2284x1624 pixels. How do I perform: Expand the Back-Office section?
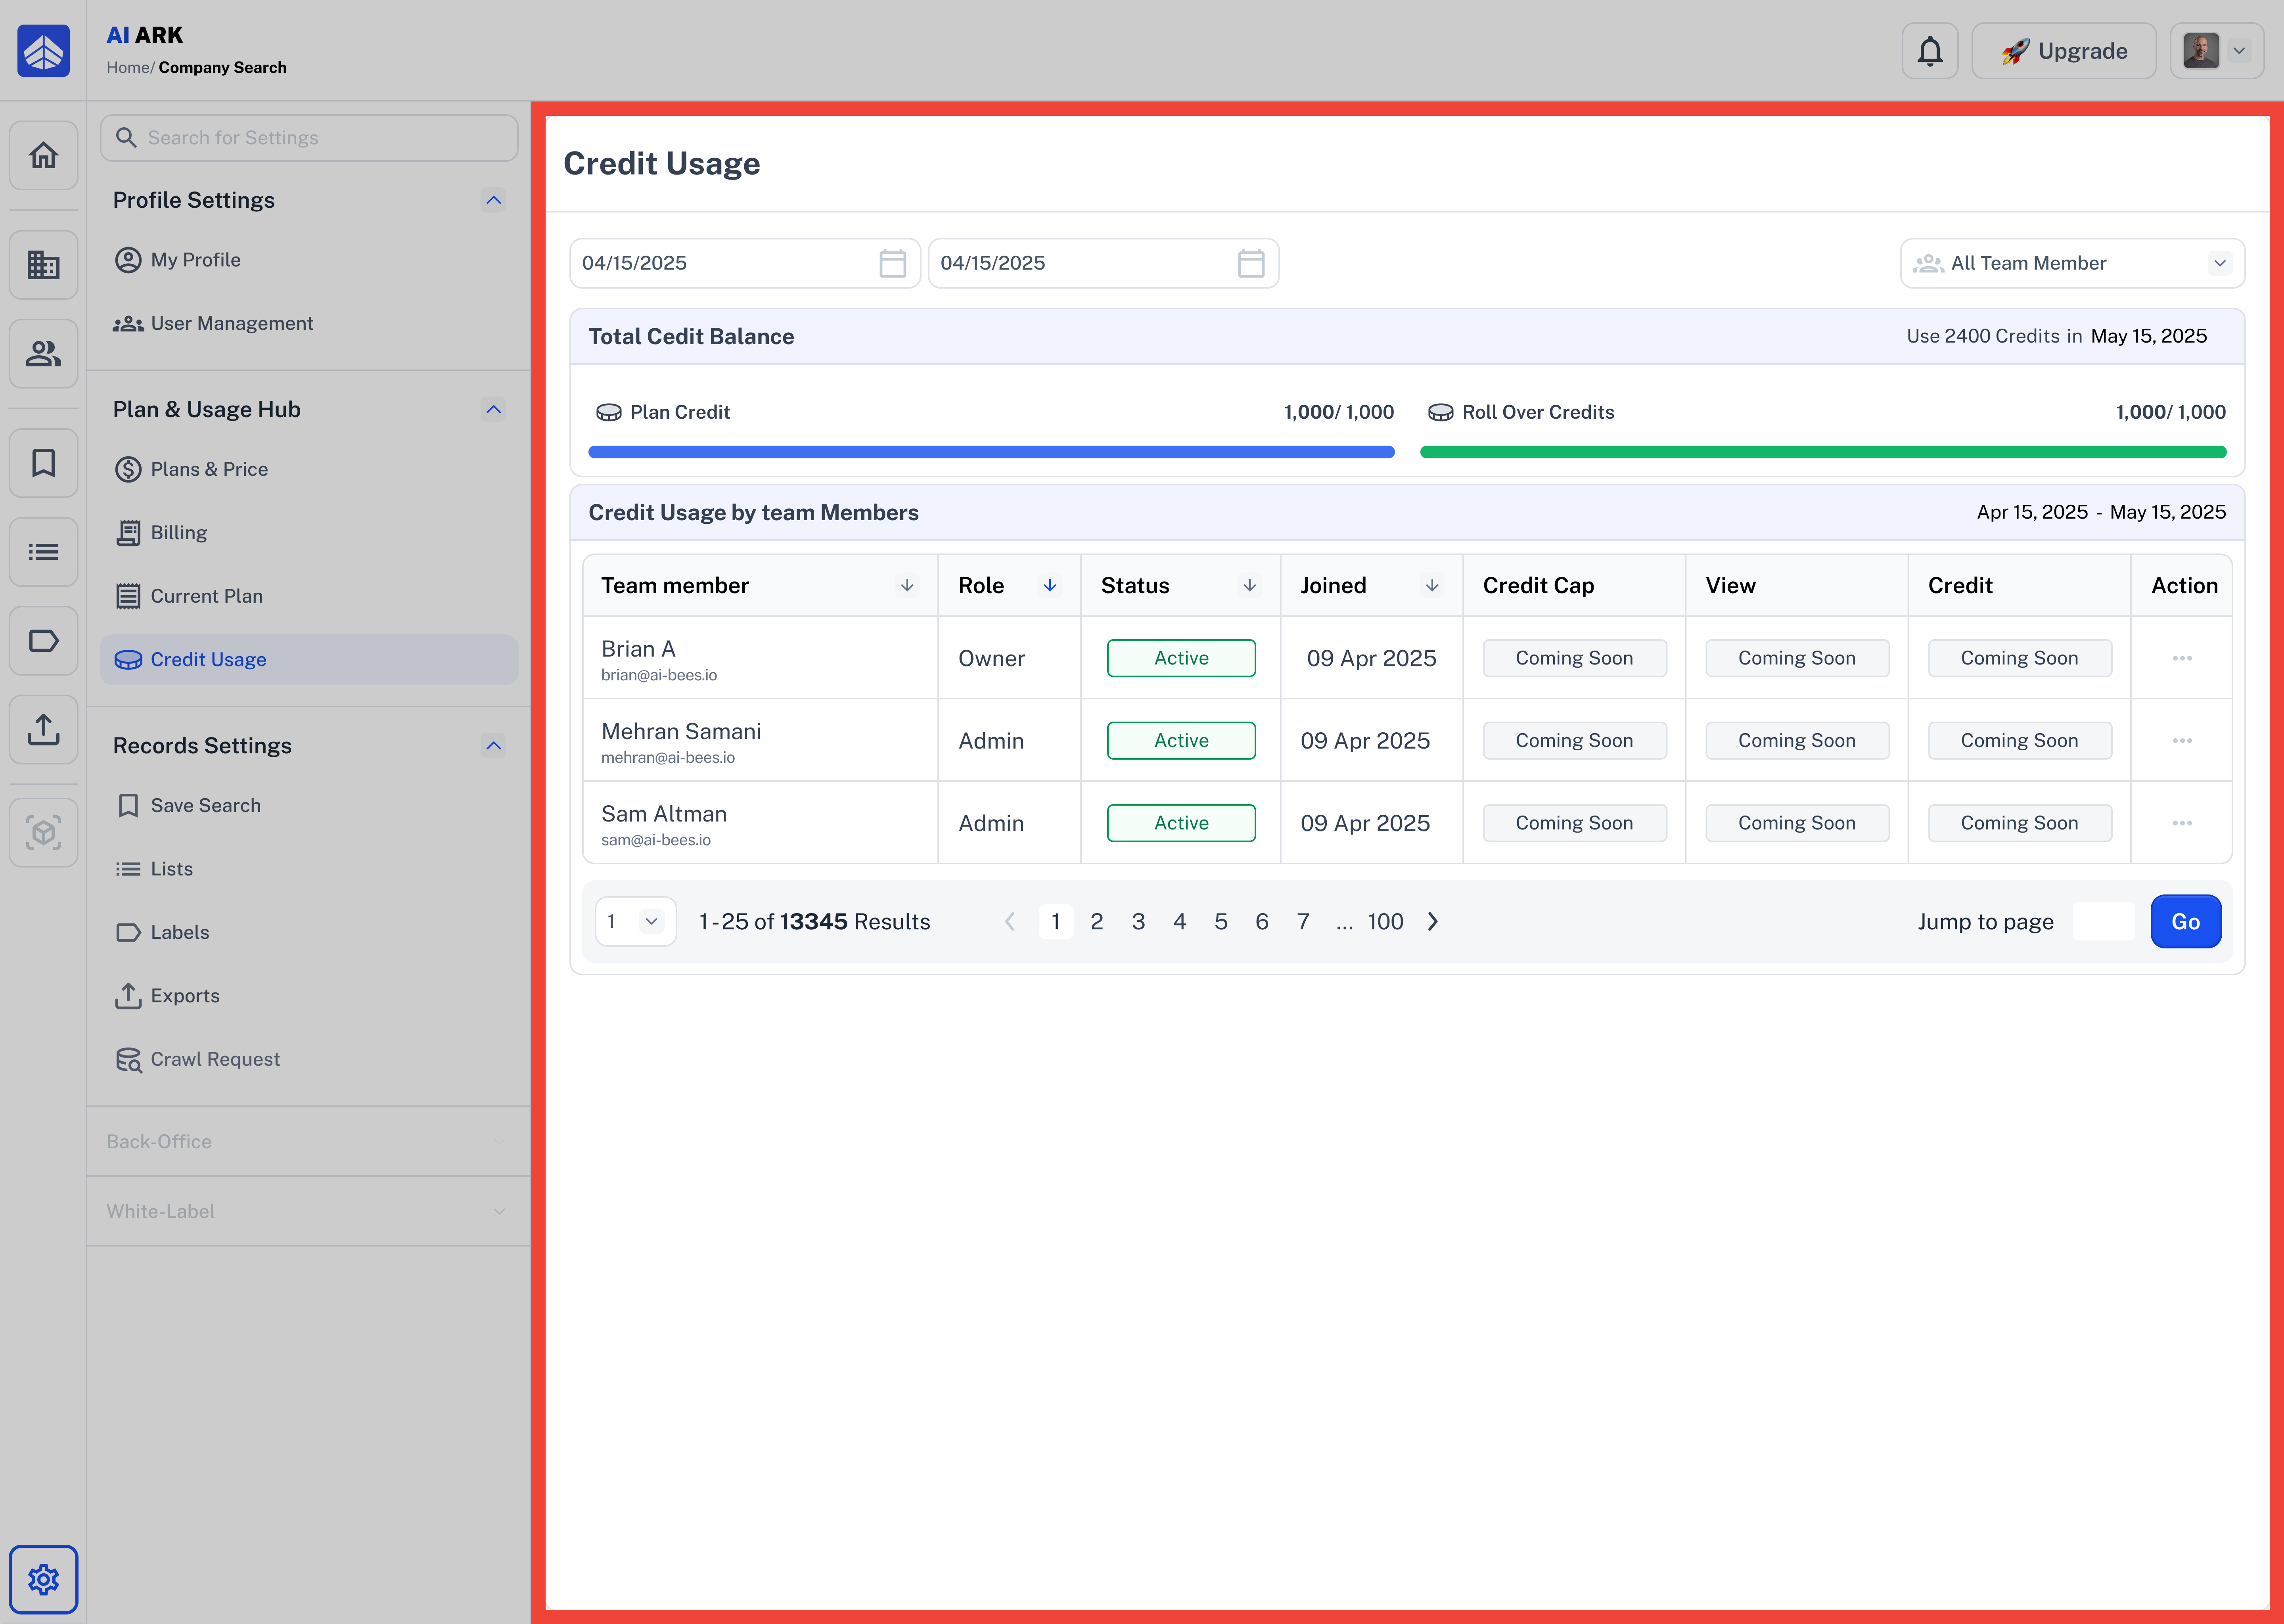(x=308, y=1141)
